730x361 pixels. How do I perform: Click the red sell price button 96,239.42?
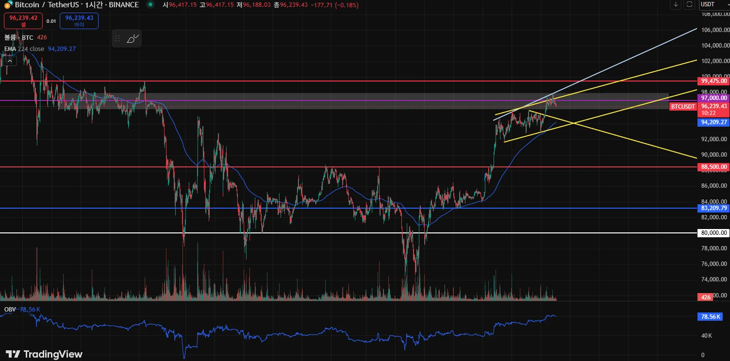(23, 21)
